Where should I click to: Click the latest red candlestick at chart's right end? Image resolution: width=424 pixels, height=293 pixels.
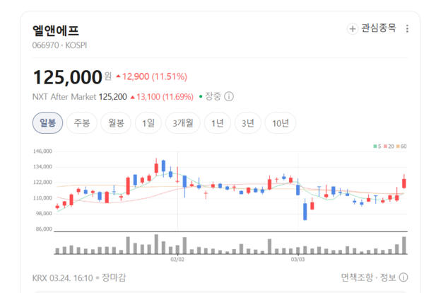coord(404,183)
